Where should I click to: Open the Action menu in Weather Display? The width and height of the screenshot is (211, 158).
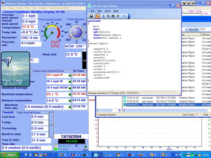click(x=19, y=8)
